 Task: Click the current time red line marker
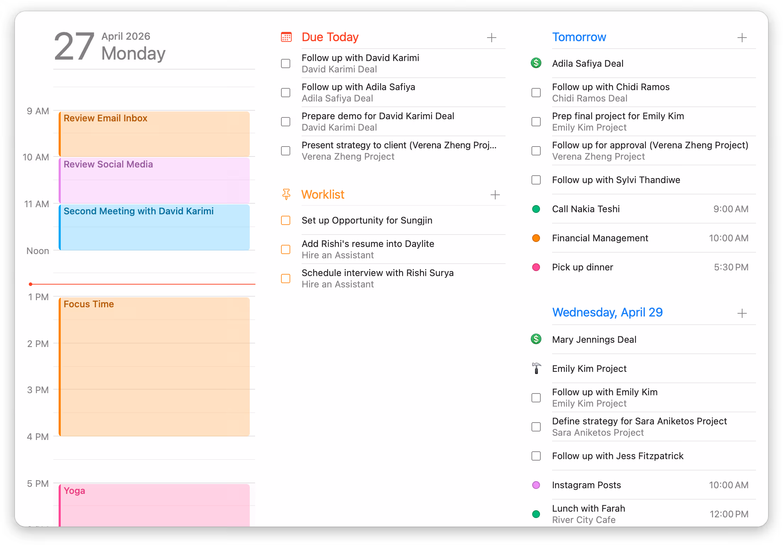pos(142,284)
